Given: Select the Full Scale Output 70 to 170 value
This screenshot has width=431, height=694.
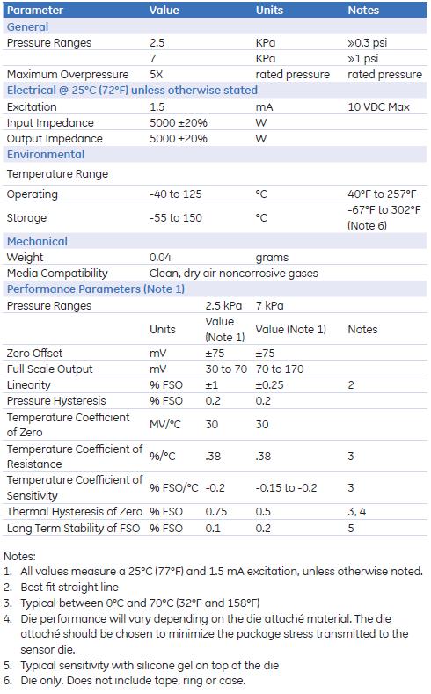Looking at the screenshot, I should click(280, 369).
